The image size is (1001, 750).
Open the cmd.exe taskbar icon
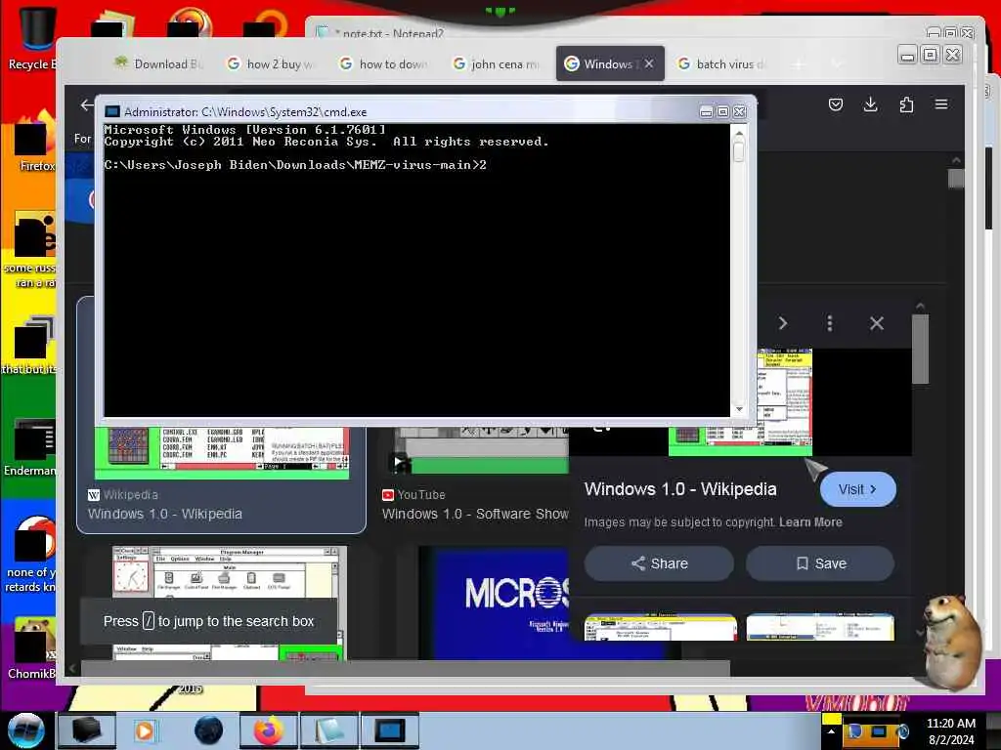[x=389, y=730]
